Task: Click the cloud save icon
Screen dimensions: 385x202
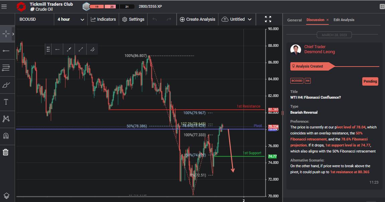Action: (x=225, y=19)
